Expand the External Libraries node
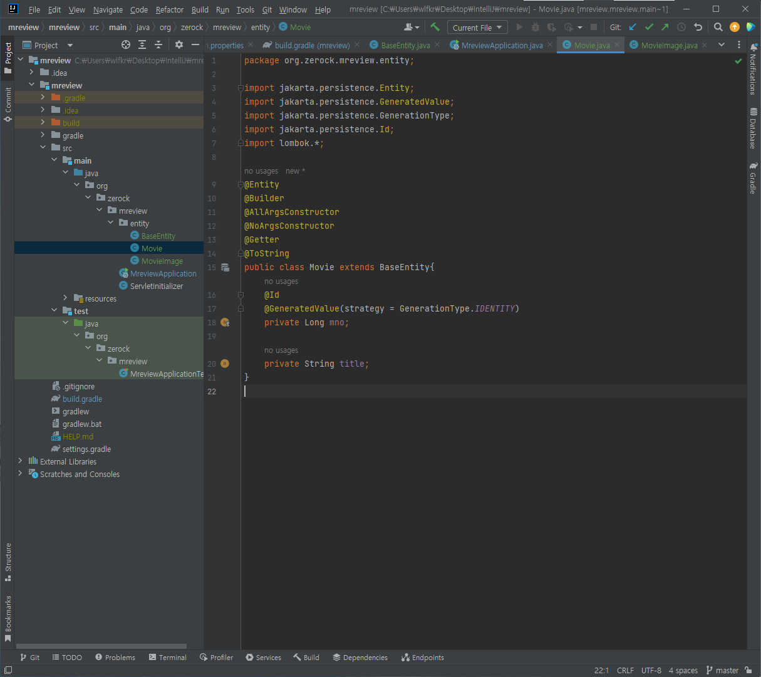This screenshot has height=677, width=761. point(21,461)
